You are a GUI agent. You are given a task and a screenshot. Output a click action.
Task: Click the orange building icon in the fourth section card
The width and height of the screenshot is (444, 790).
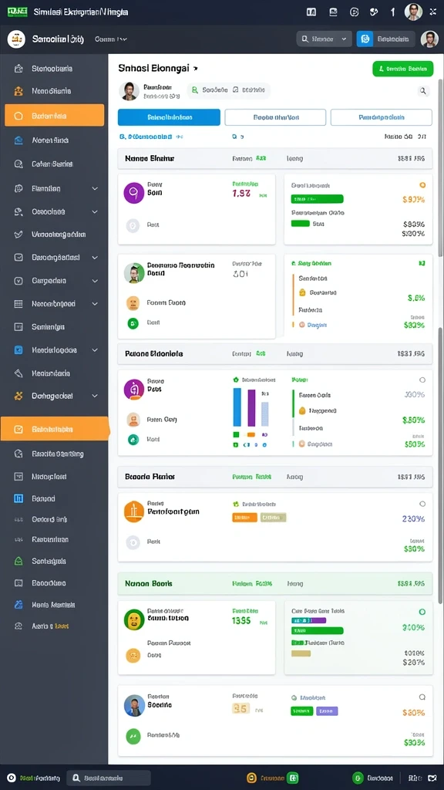point(134,511)
